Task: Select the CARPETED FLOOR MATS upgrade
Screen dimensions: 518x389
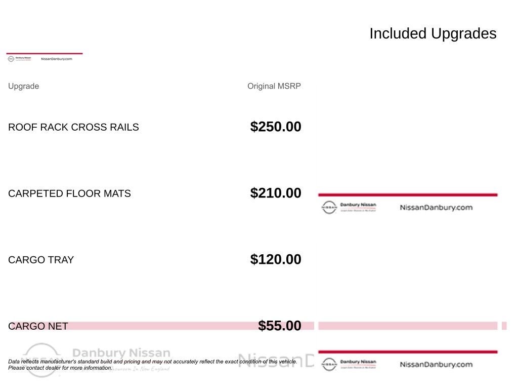Action: coord(69,193)
